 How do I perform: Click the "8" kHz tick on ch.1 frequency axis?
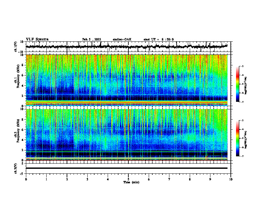coord(23,65)
